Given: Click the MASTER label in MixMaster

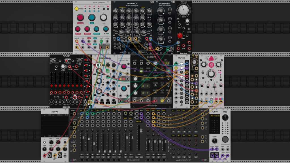Looking at the screenshot, I should click(x=139, y=122).
